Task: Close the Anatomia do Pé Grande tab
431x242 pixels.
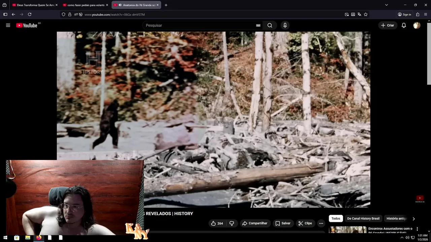Action: point(158,5)
